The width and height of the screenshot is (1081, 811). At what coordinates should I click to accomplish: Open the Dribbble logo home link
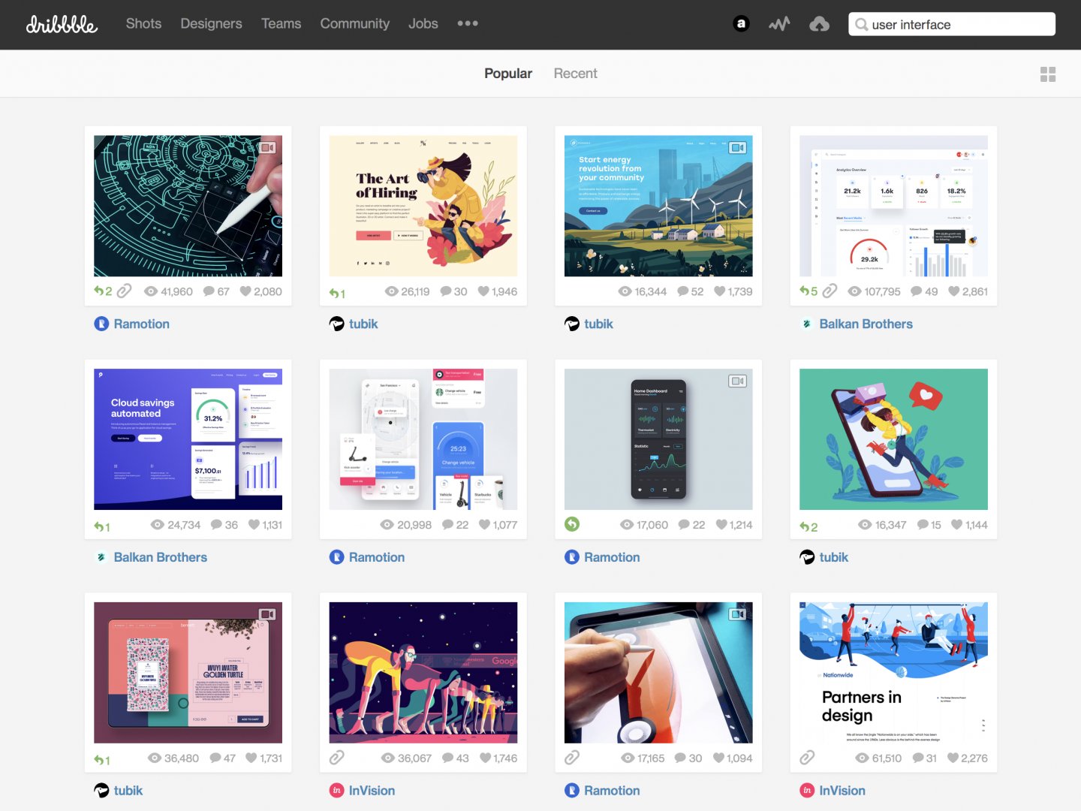click(62, 24)
